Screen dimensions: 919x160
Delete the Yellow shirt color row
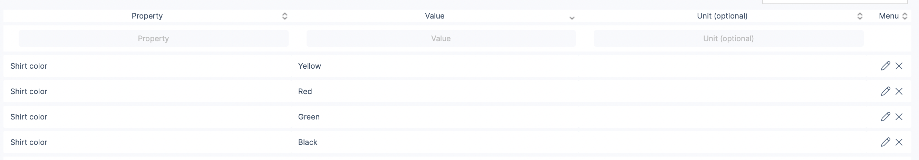(x=899, y=66)
